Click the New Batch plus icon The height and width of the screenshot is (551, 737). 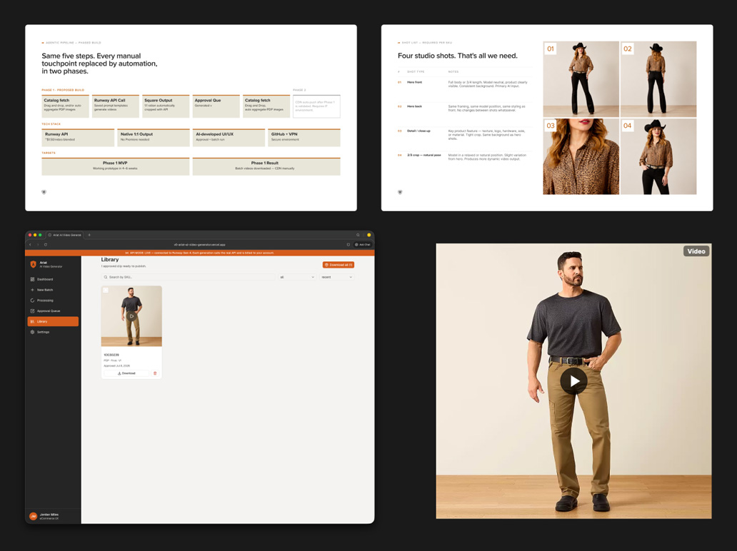pos(32,290)
